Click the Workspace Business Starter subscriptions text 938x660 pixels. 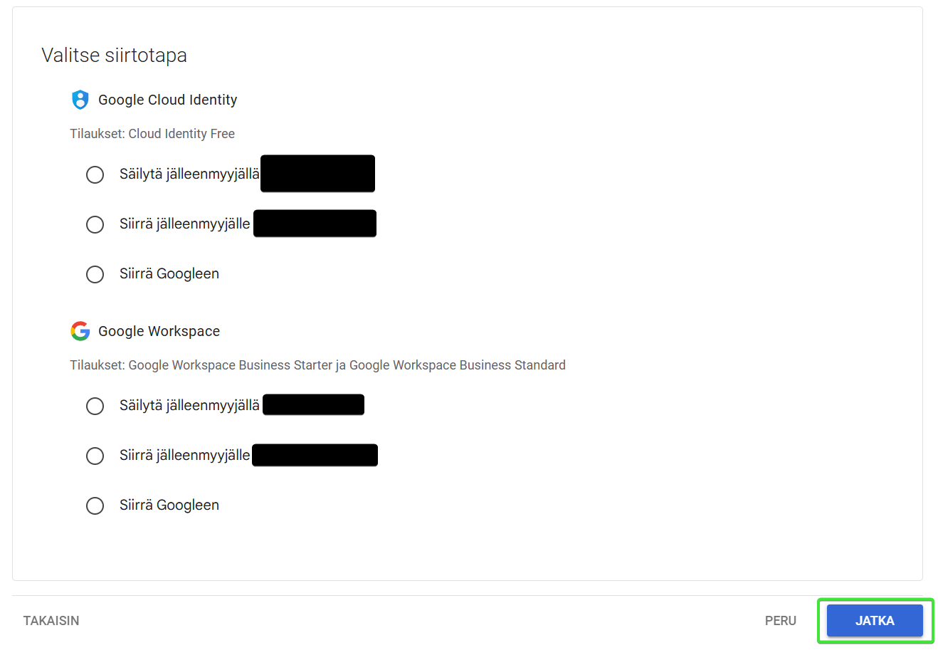coord(317,365)
